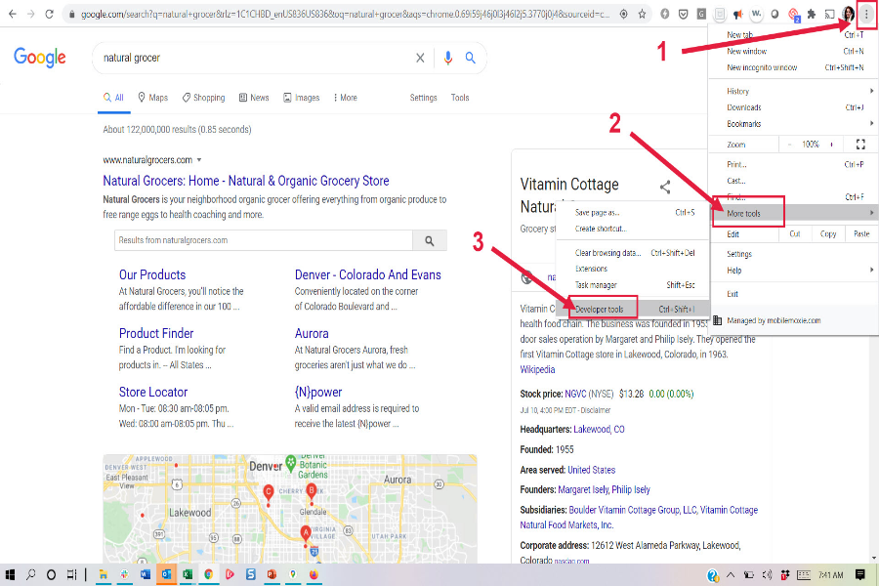The image size is (879, 586).
Task: Open the Grammarly extension icon
Action: click(700, 14)
